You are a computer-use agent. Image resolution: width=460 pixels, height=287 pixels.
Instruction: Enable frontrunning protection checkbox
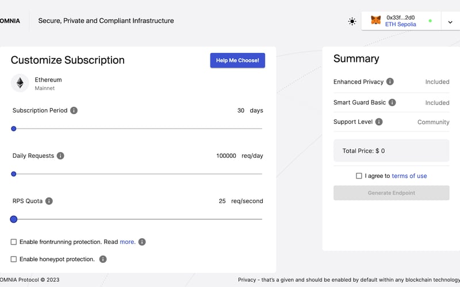pos(14,242)
